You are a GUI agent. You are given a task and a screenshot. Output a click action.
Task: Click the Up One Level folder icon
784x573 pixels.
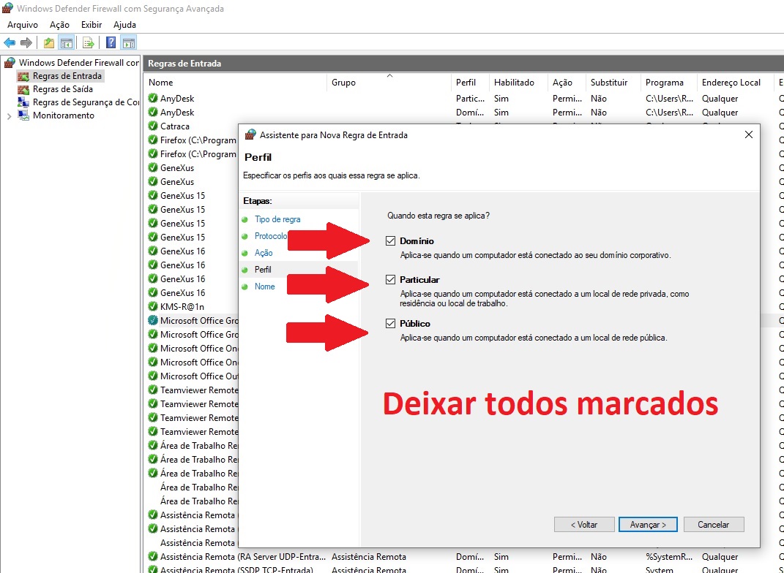(49, 43)
